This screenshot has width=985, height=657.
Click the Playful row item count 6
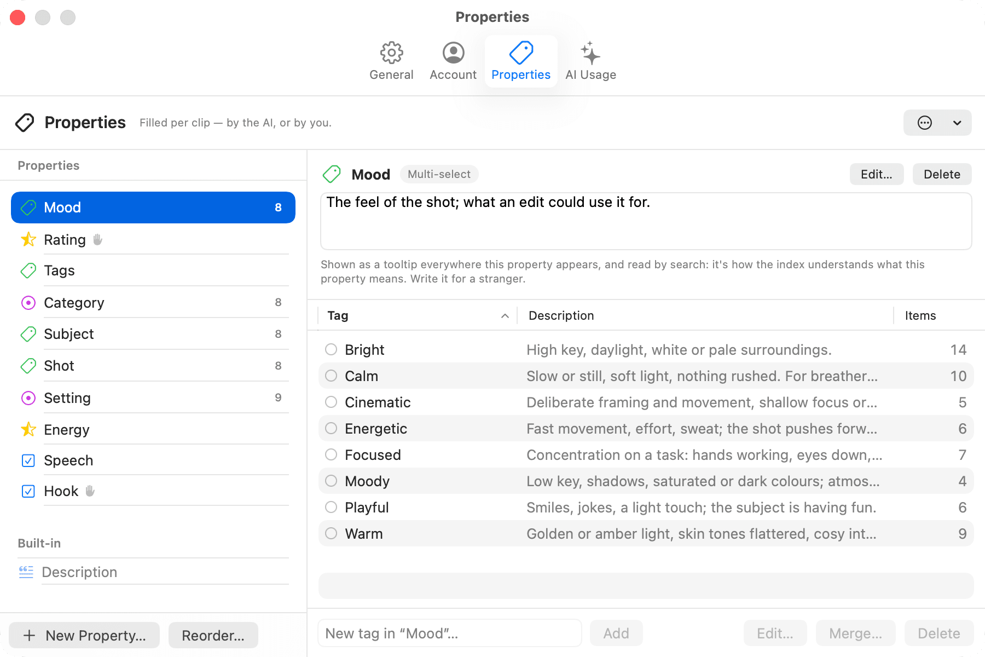[962, 508]
